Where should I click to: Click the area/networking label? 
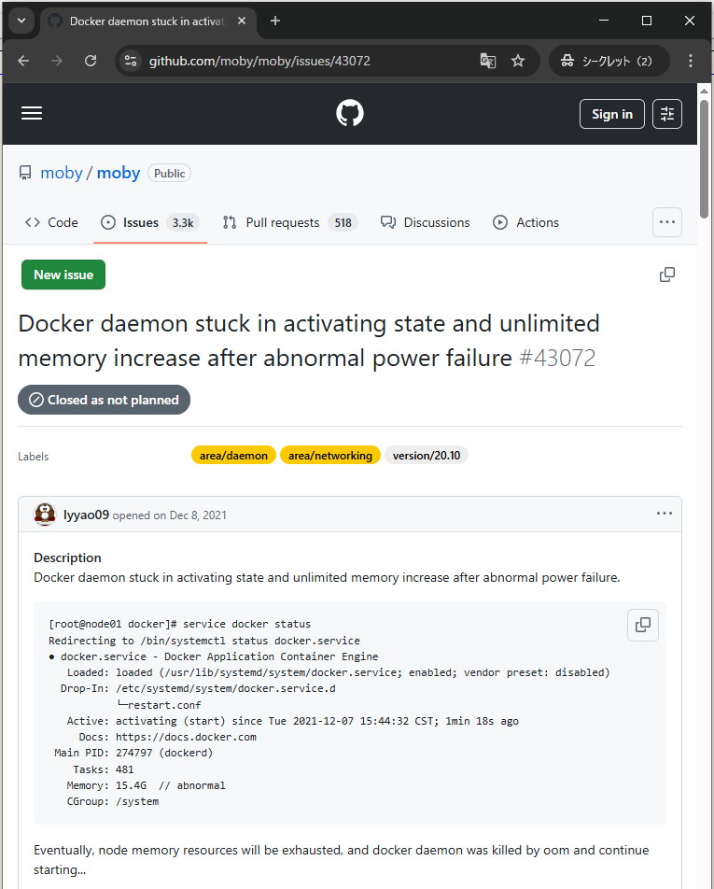coord(330,456)
